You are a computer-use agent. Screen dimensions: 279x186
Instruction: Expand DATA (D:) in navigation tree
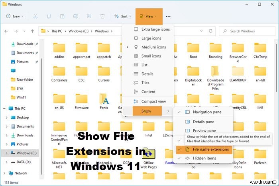point(7,162)
